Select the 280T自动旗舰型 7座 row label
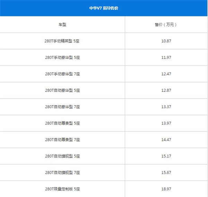 (62, 173)
